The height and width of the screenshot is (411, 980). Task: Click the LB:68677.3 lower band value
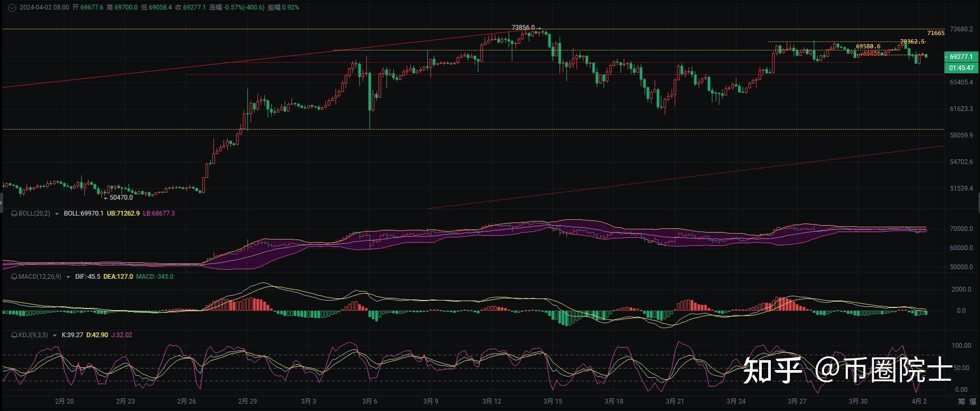coord(159,213)
